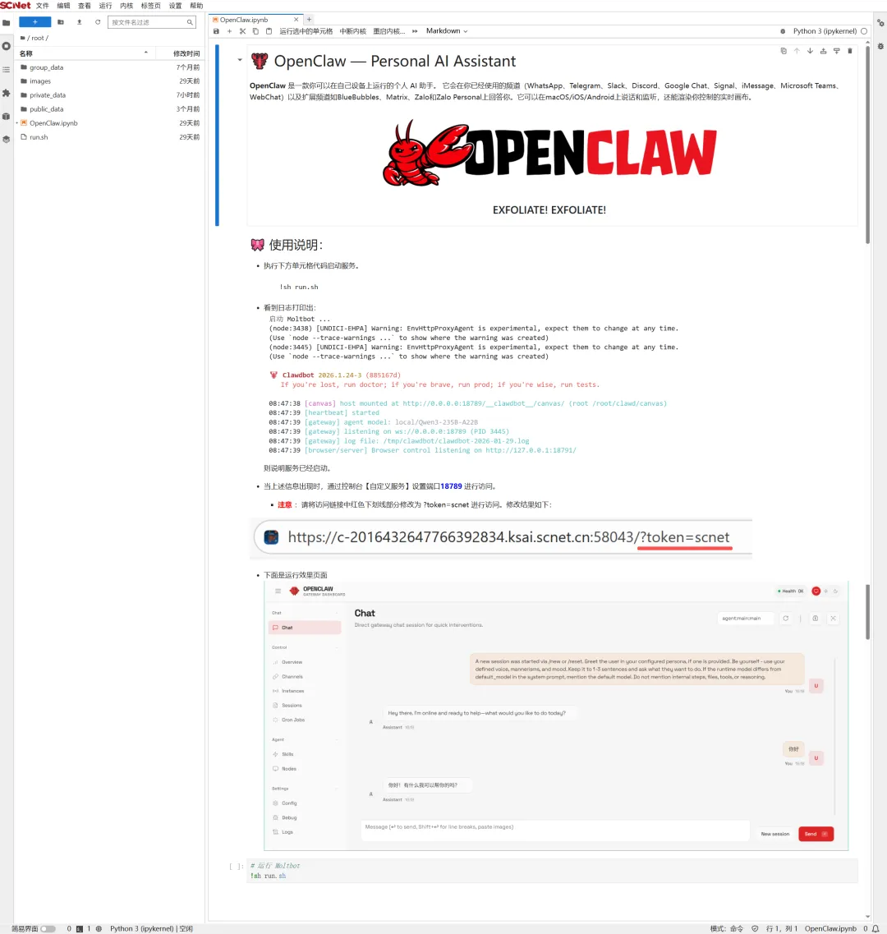
Task: Delete the selected cell with trash icon
Action: (x=849, y=51)
